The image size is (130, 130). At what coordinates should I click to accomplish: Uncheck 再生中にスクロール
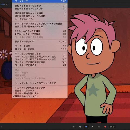tap(40, 90)
